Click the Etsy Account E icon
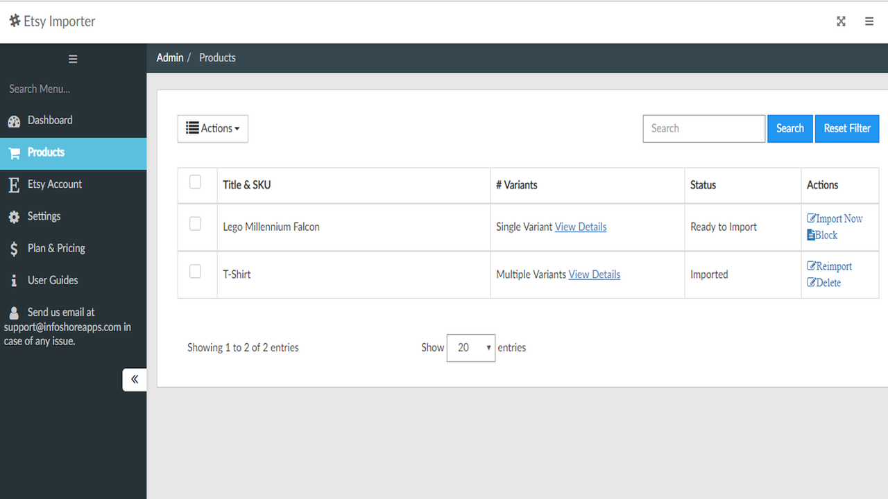 tap(14, 184)
